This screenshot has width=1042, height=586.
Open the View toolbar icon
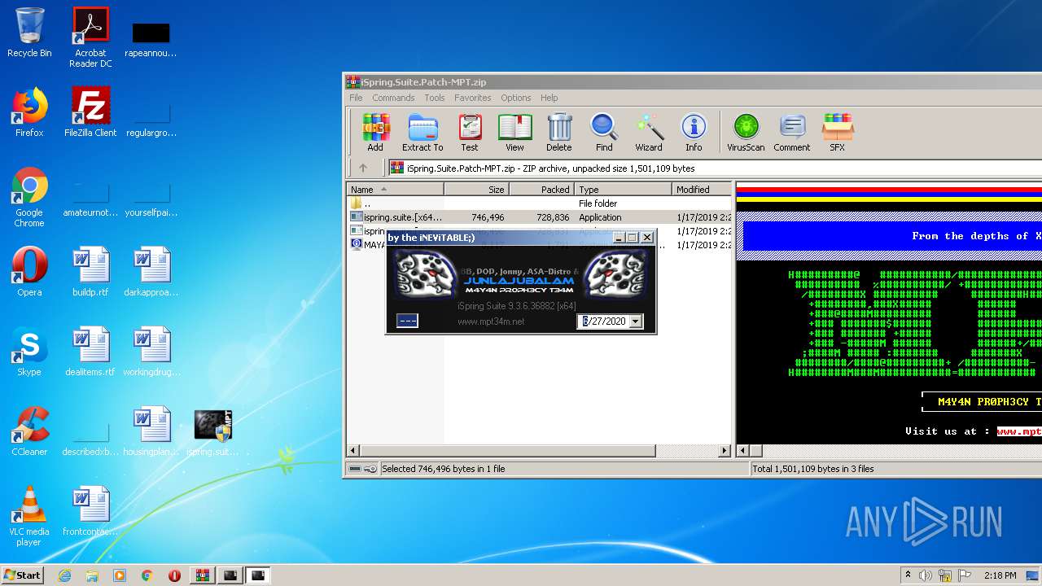tap(514, 133)
